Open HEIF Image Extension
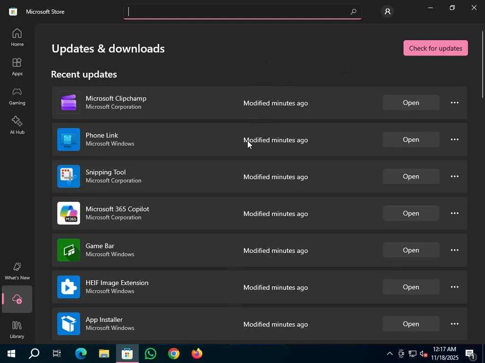This screenshot has height=363, width=485. [411, 287]
